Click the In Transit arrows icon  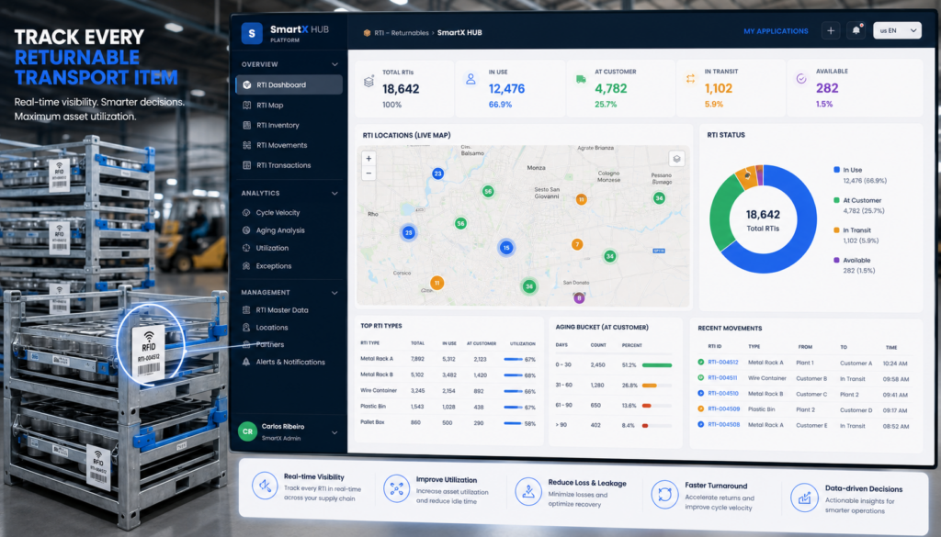690,79
